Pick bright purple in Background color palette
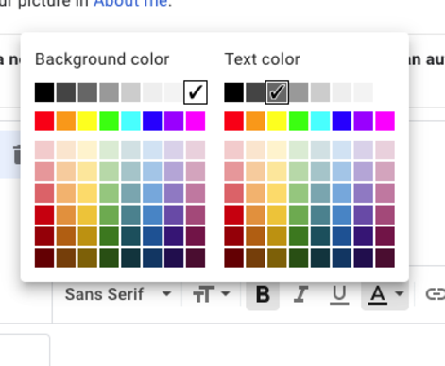This screenshot has height=366, width=445. click(174, 121)
